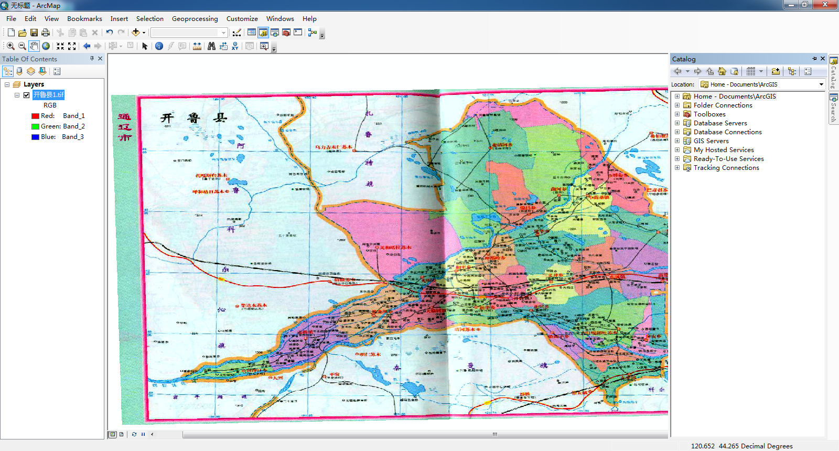Open the Geoprocessing menu
The width and height of the screenshot is (839, 451).
[195, 19]
